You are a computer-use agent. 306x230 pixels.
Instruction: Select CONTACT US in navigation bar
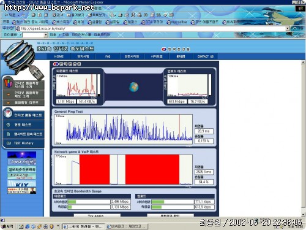click(x=206, y=56)
